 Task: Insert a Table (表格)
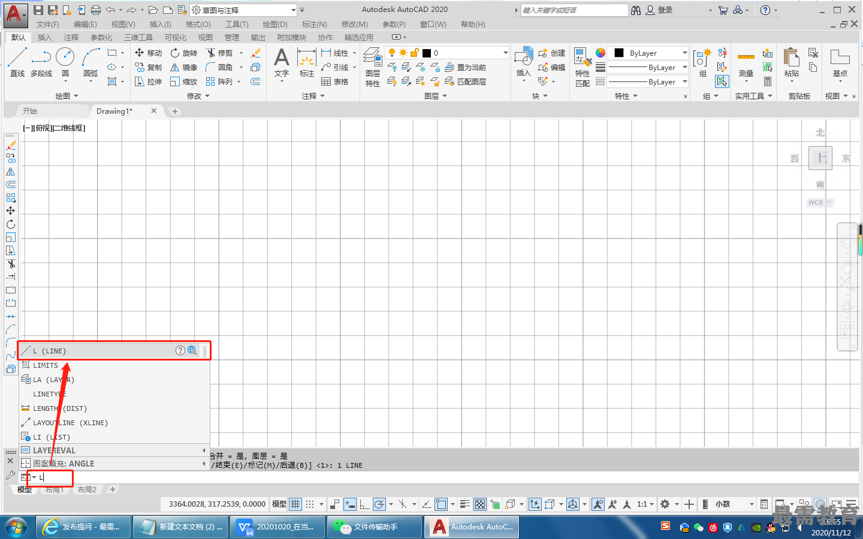[x=334, y=81]
